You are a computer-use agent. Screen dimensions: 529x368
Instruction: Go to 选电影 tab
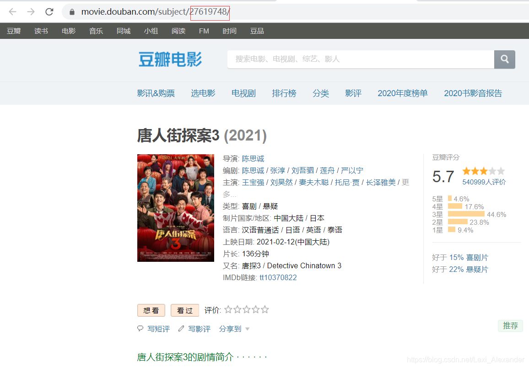203,93
